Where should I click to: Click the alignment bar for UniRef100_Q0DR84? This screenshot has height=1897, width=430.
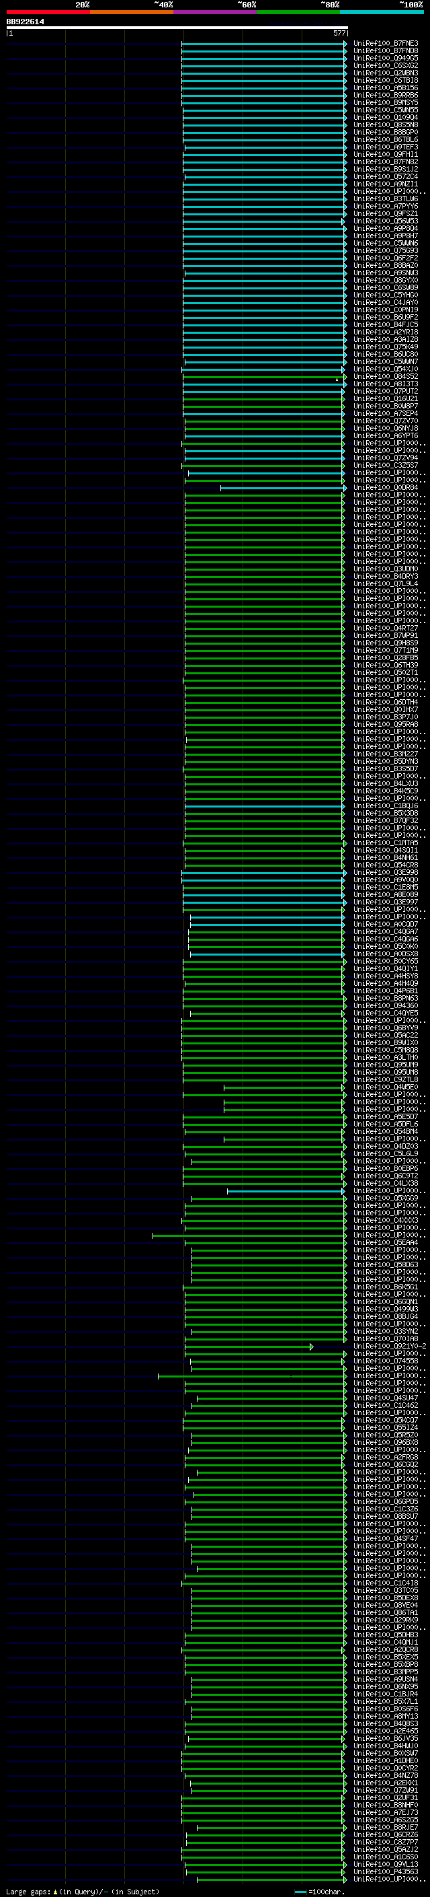[x=284, y=487]
